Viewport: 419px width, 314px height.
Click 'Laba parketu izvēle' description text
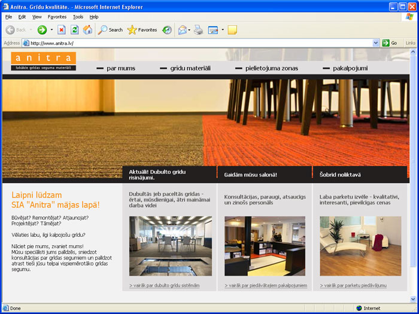tap(359, 200)
